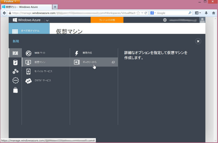Click the 仮想マシン page heading
Screen dimensions: 218x143
69,31
